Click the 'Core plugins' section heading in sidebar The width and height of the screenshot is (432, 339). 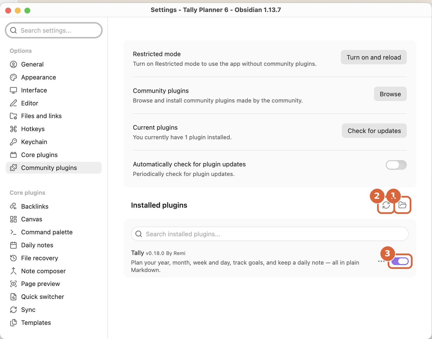click(27, 193)
